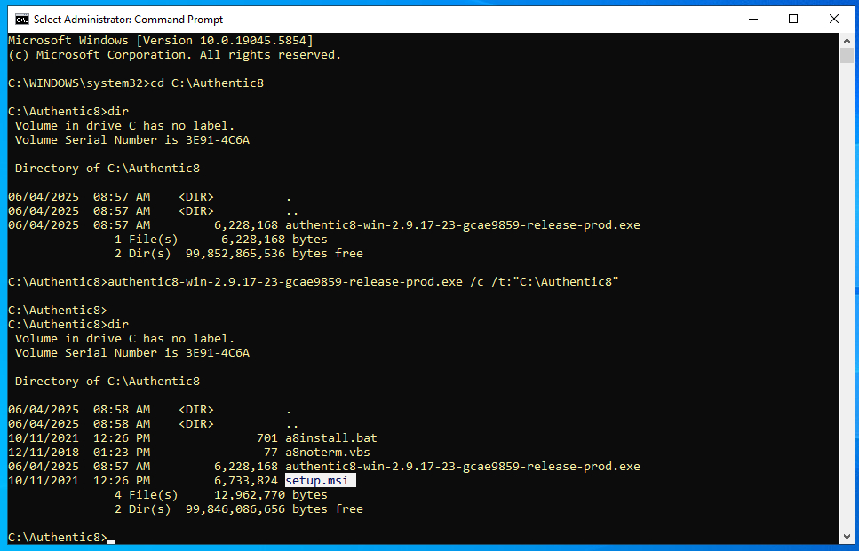Click total '12,962,770 bytes' text
The height and width of the screenshot is (551, 859).
pos(271,494)
